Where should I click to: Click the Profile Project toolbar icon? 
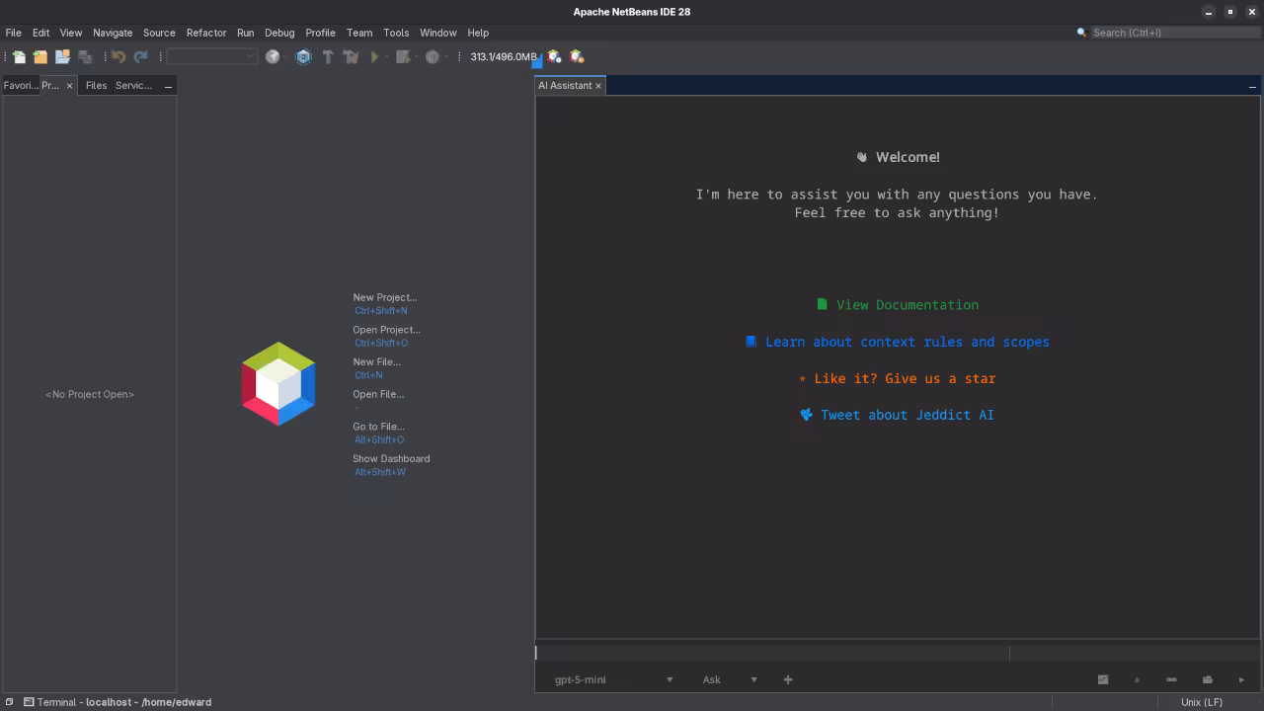[x=433, y=56]
